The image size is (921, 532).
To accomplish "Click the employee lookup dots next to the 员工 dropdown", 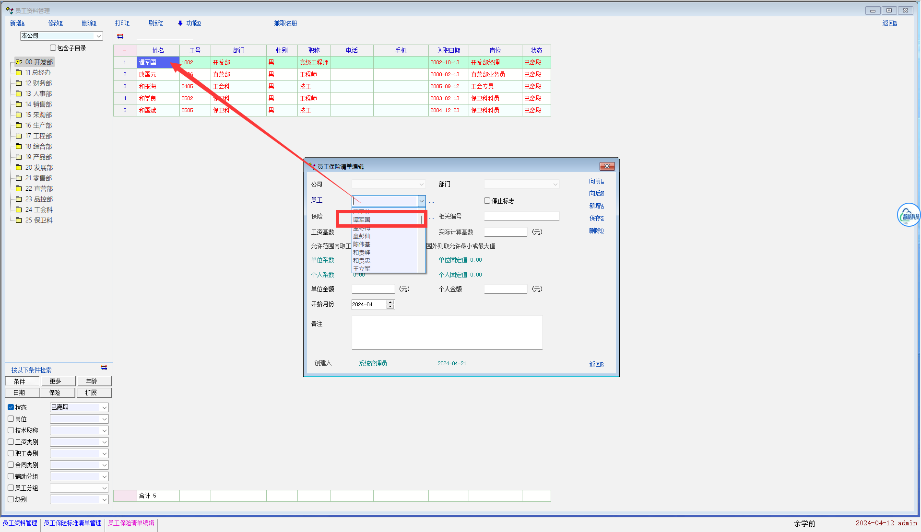I will coord(431,201).
